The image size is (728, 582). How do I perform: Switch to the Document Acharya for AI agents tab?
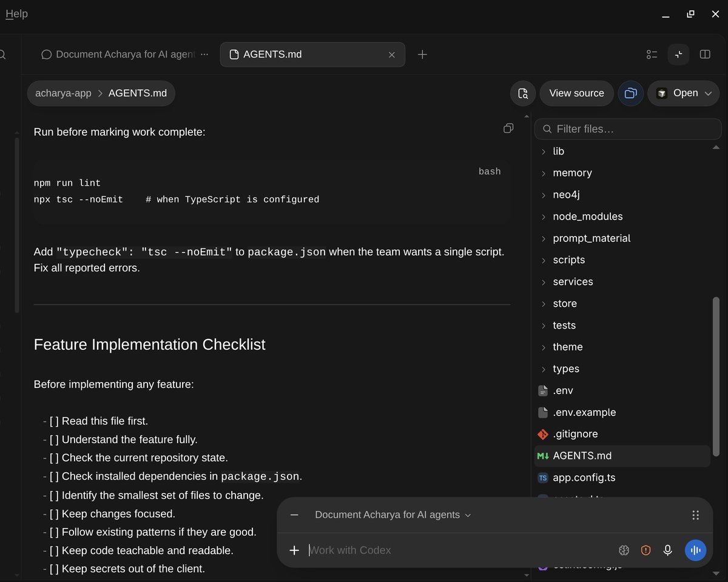[119, 55]
